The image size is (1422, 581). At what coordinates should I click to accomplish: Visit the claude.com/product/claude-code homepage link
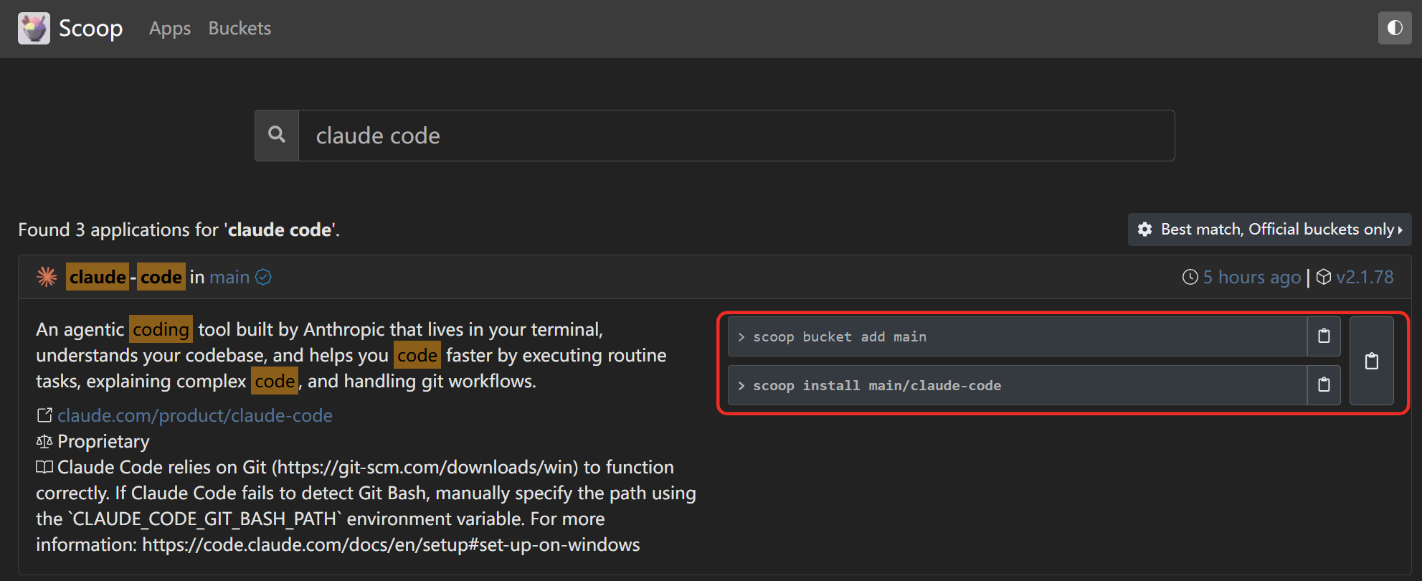pos(195,415)
